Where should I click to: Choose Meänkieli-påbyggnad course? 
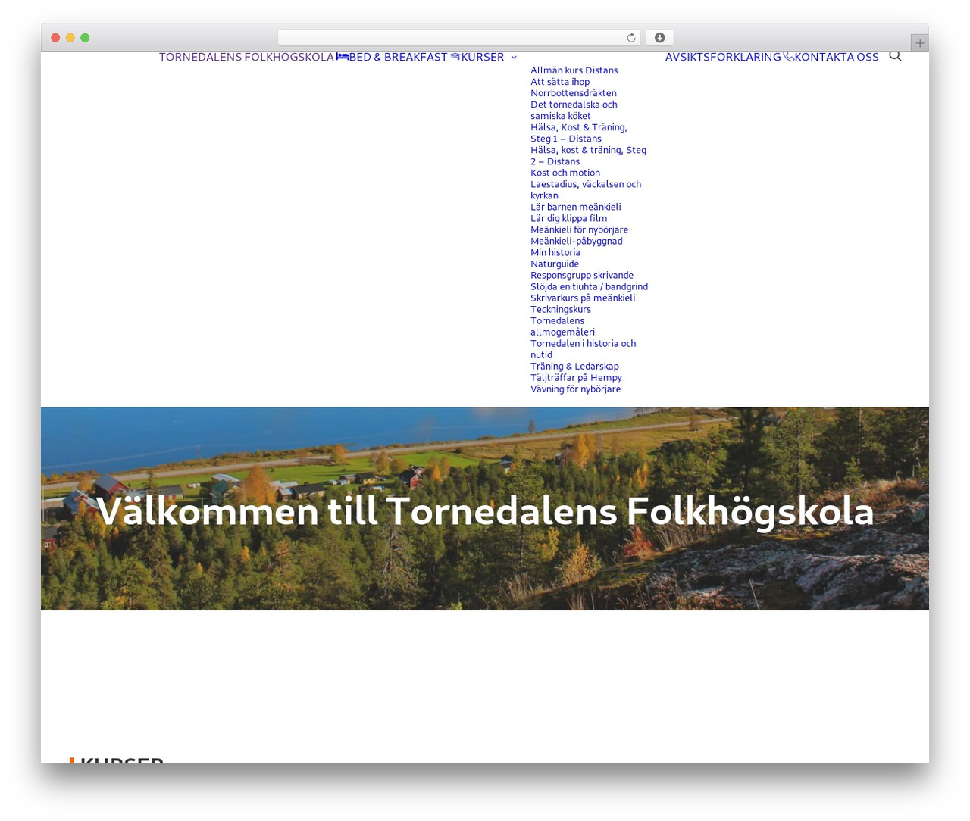click(x=577, y=241)
